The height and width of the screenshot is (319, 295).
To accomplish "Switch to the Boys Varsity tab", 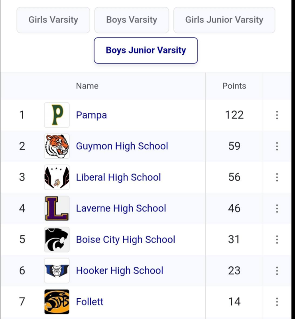I will pyautogui.click(x=132, y=20).
